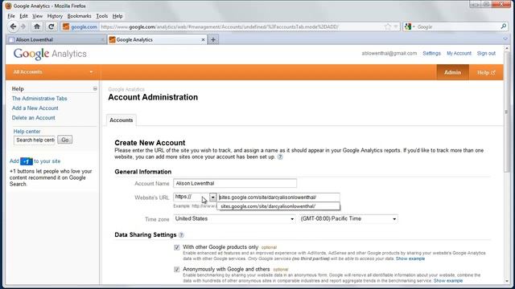Collapse the Help panel minus icon
This screenshot has height=289, width=515.
point(95,89)
